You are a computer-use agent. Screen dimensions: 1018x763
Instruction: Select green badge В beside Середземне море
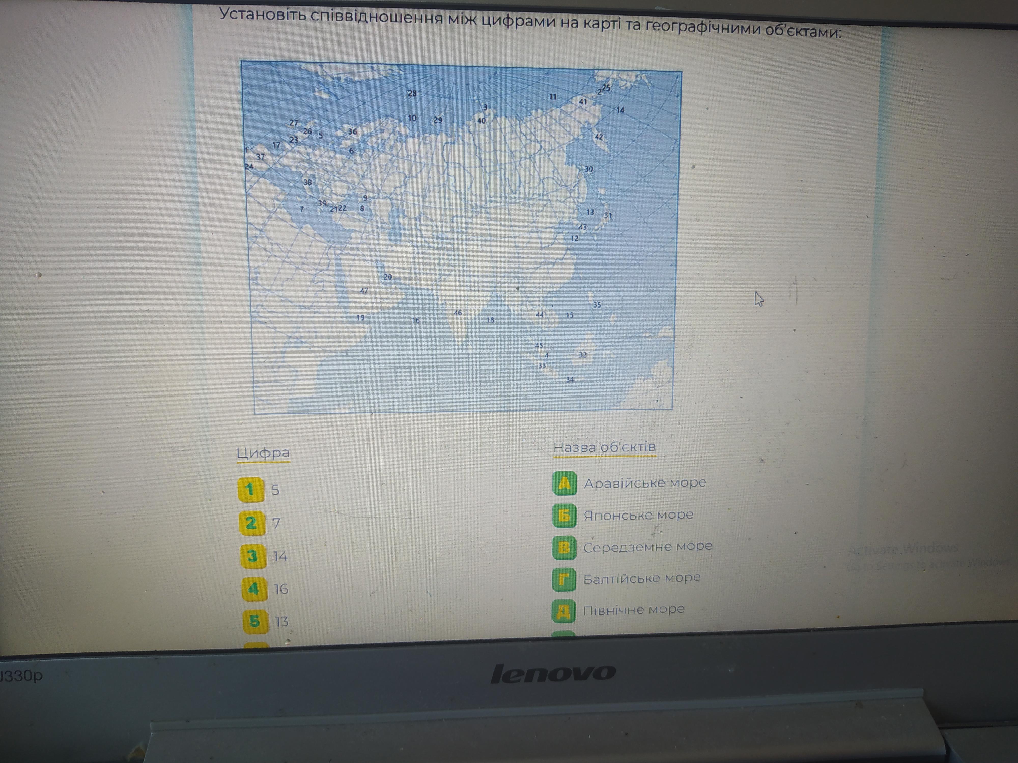click(564, 548)
